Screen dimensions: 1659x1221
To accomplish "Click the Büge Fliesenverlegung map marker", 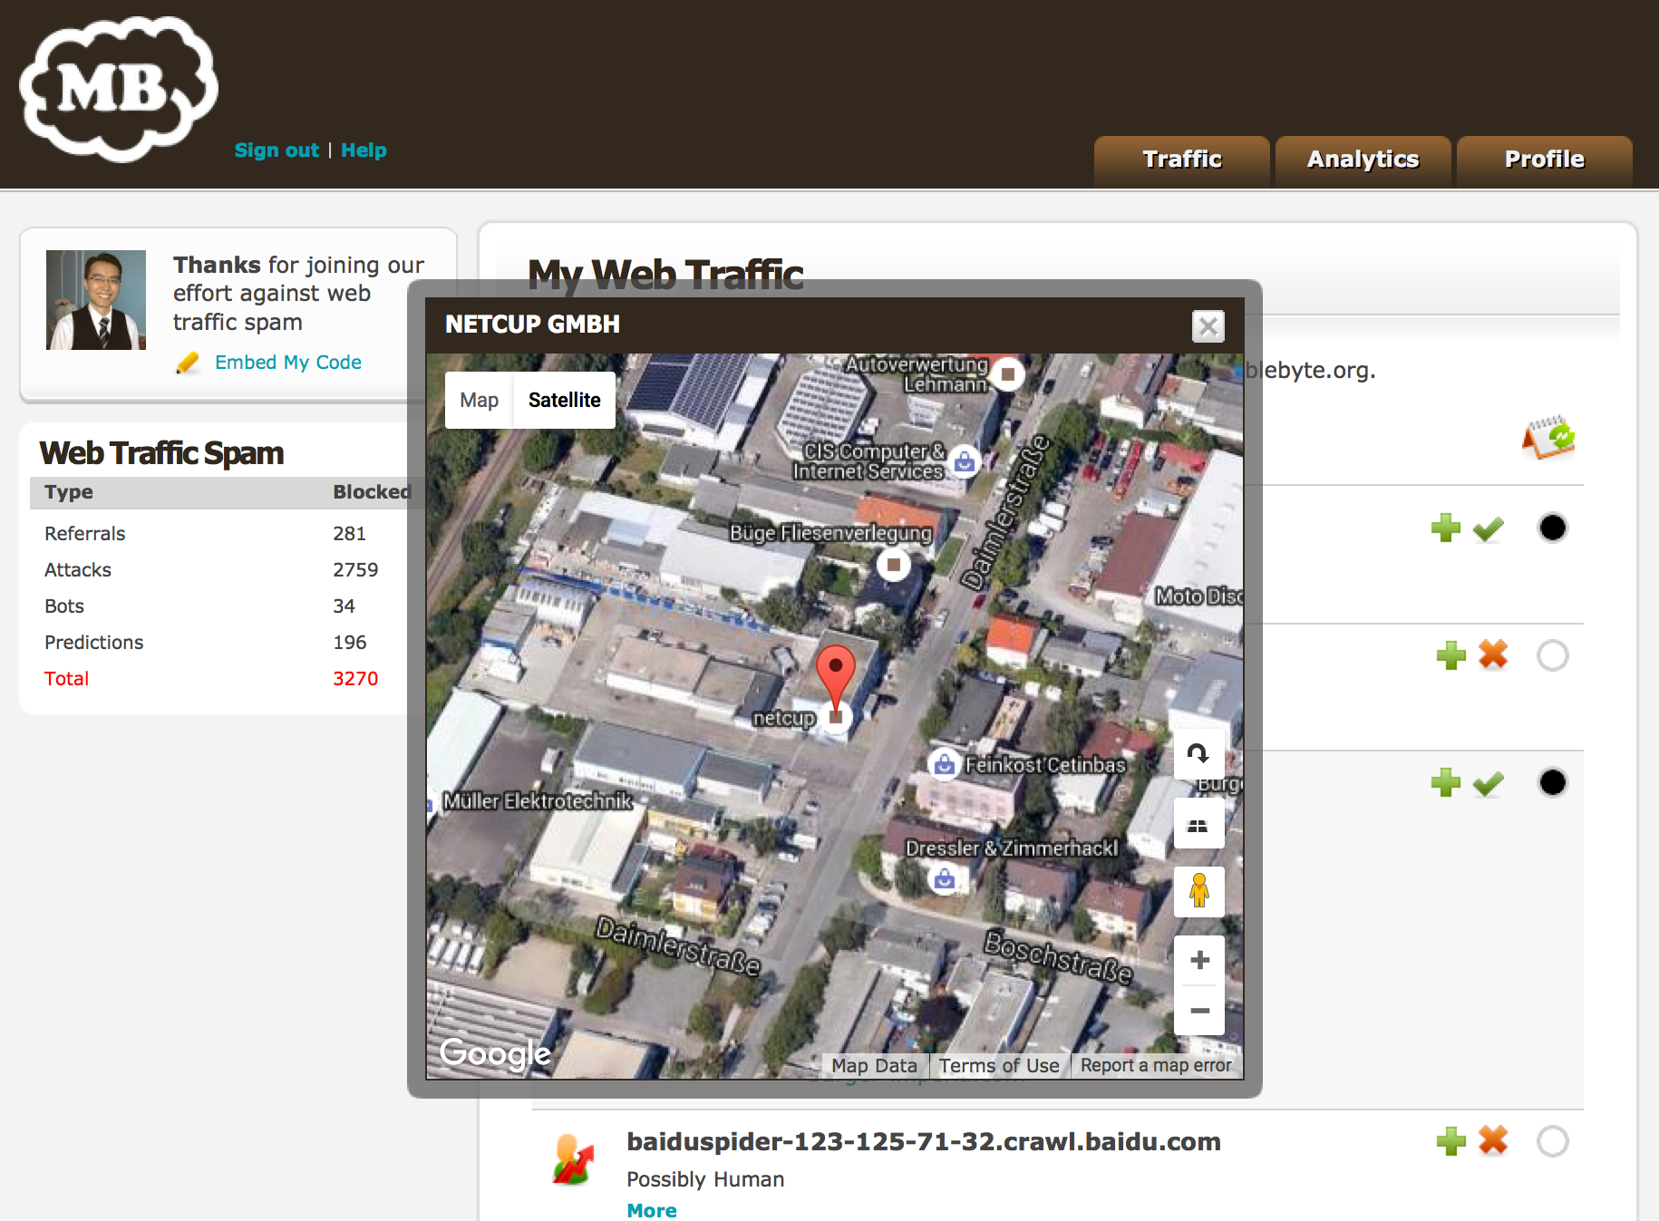I will pos(893,565).
